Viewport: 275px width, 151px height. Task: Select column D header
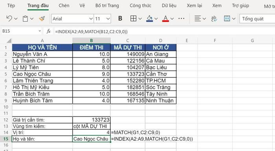(161, 41)
